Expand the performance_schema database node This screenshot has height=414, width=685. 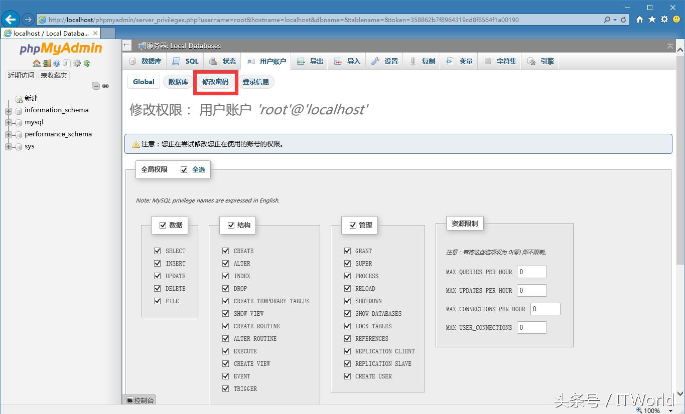9,134
